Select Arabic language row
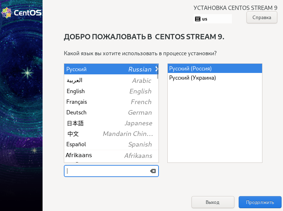The image size is (283, 211). [x=111, y=80]
